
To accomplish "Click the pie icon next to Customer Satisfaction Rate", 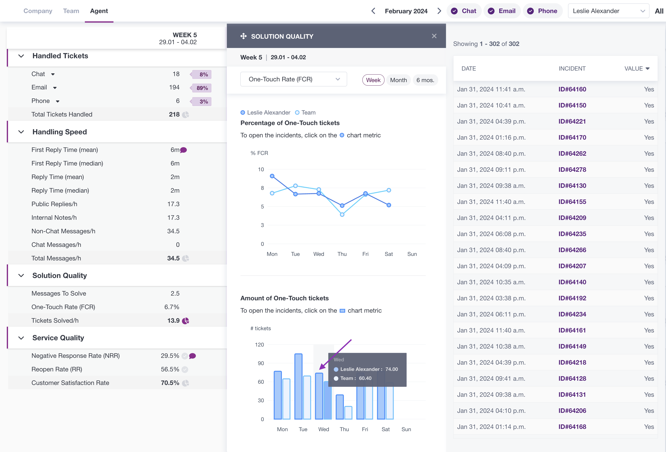I will click(186, 383).
